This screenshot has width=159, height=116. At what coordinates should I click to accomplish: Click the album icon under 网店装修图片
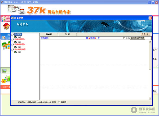[x=15, y=47]
